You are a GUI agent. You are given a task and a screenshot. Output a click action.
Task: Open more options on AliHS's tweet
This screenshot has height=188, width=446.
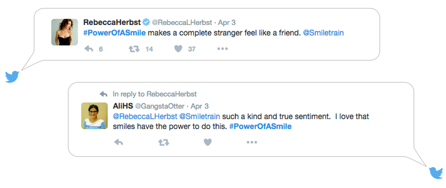pyautogui.click(x=252, y=142)
